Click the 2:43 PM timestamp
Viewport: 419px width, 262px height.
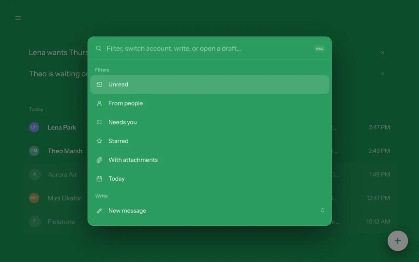tap(379, 151)
